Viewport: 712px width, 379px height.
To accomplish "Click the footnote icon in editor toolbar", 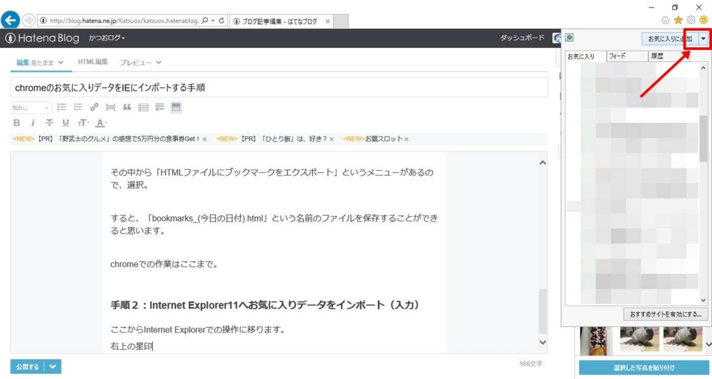I will 159,107.
